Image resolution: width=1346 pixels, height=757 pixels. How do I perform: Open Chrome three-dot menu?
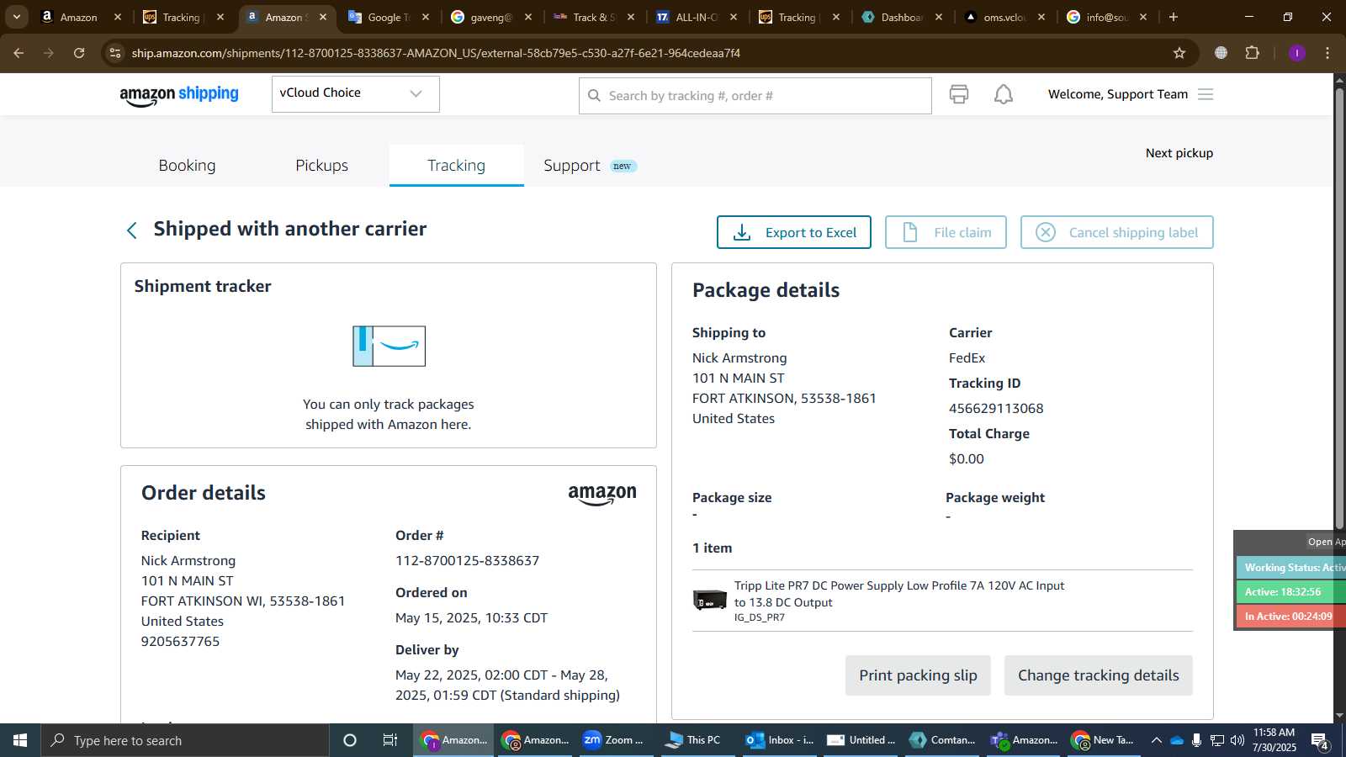pyautogui.click(x=1327, y=53)
